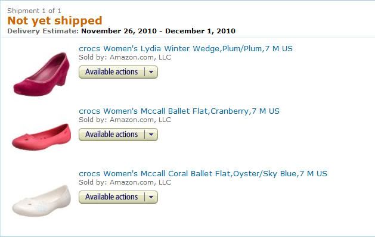Click Sold by Amazon.com text under Cranberry Flat
Viewport: 375px width, 237px height.
click(125, 120)
